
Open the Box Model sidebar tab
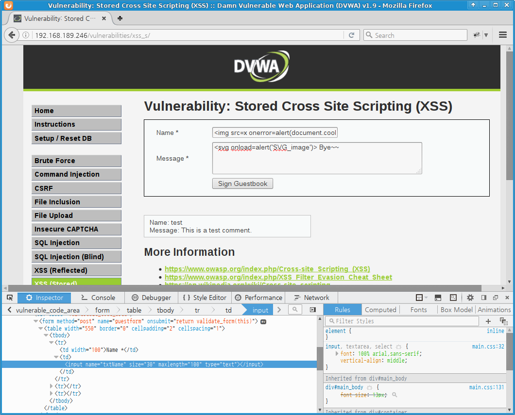point(456,310)
